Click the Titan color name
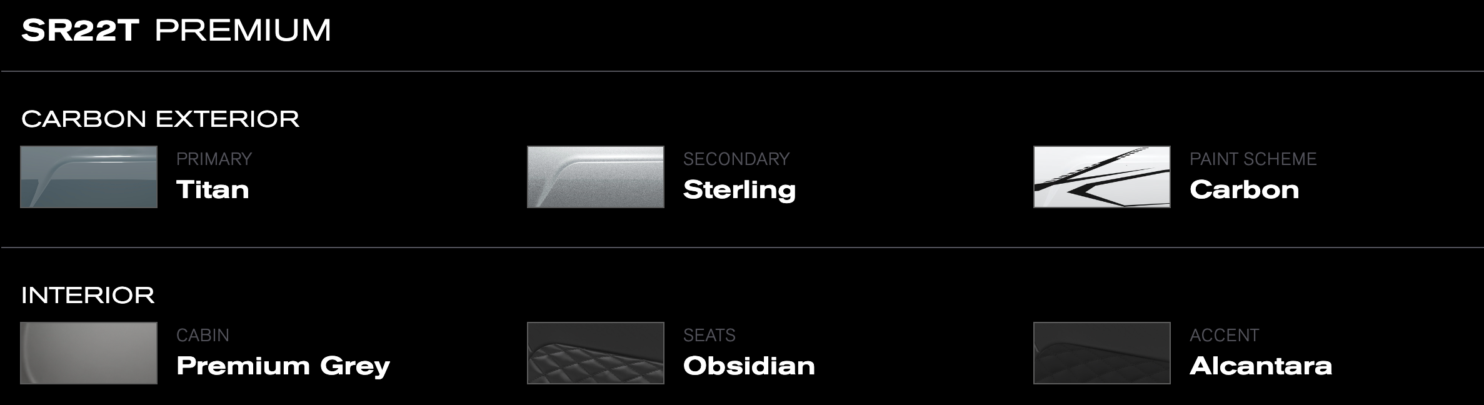This screenshot has width=1484, height=405. (213, 189)
